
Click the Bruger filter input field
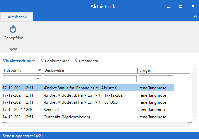click(x=156, y=79)
